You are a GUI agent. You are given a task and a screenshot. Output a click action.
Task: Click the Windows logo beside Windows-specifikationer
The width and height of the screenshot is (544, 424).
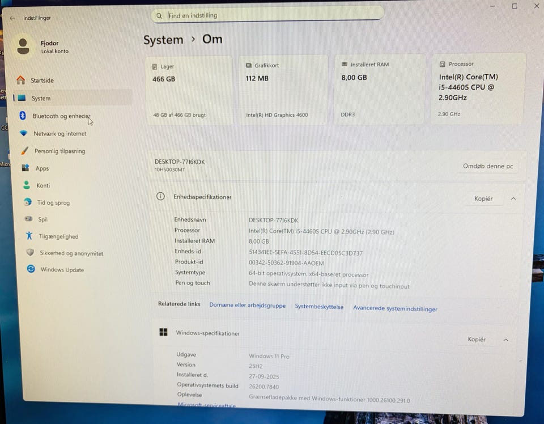(x=163, y=332)
